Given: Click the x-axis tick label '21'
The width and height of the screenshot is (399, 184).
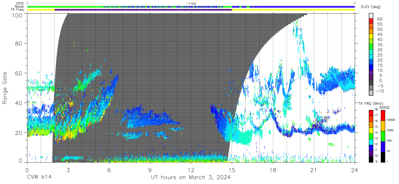Looking at the screenshot, I should (314, 169).
